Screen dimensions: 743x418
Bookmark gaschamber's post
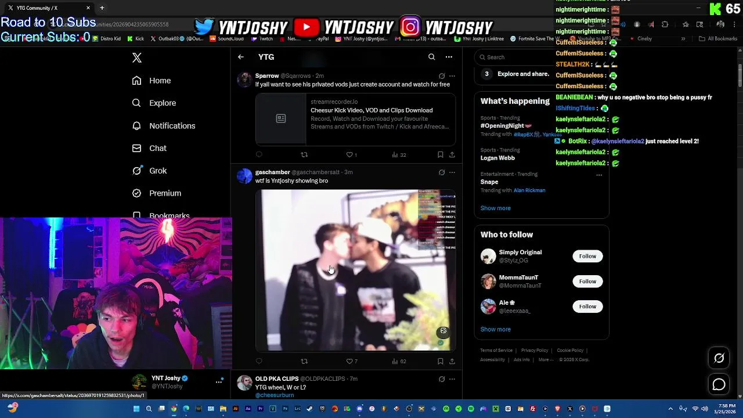441,361
